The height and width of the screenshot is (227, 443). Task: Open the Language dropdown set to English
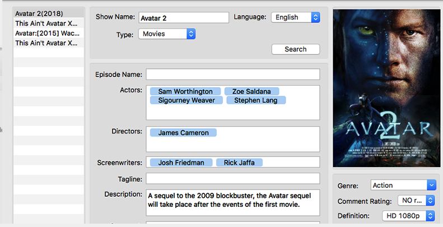[295, 17]
